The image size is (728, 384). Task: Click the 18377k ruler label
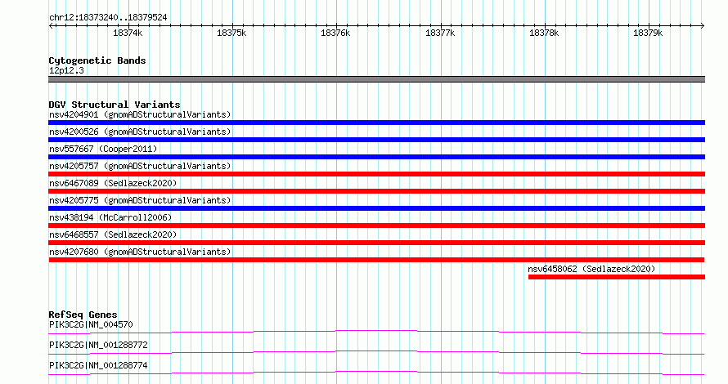coord(440,33)
